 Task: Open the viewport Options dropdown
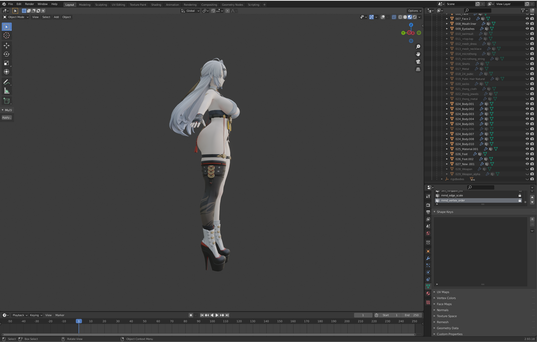(x=414, y=11)
